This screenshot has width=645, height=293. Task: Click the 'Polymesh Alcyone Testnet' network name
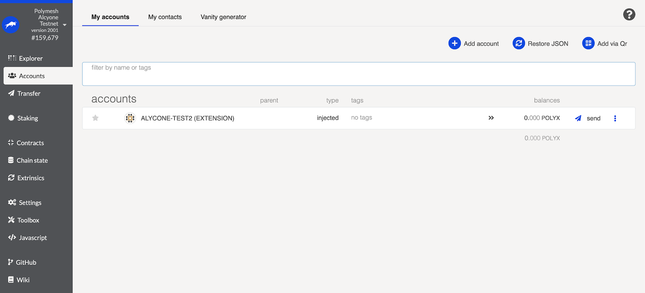46,17
